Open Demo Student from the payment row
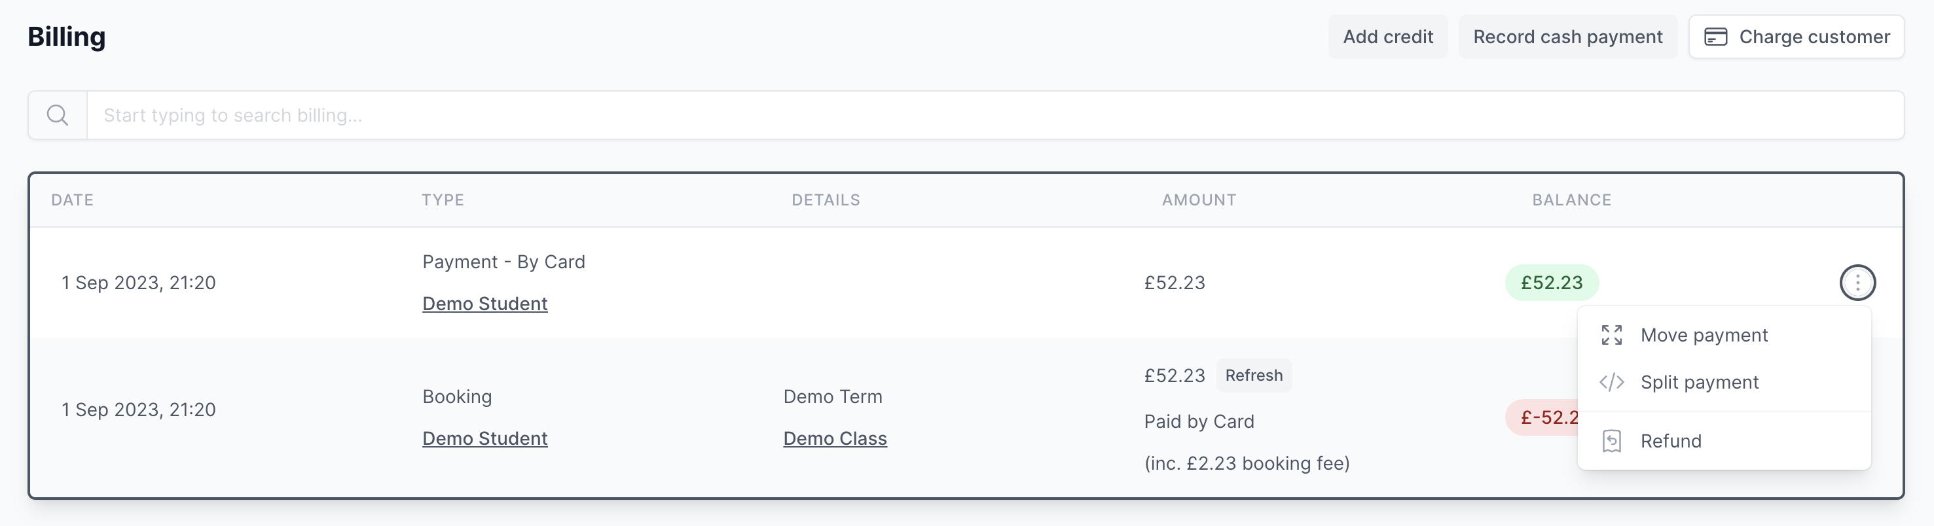This screenshot has height=526, width=1934. point(484,304)
